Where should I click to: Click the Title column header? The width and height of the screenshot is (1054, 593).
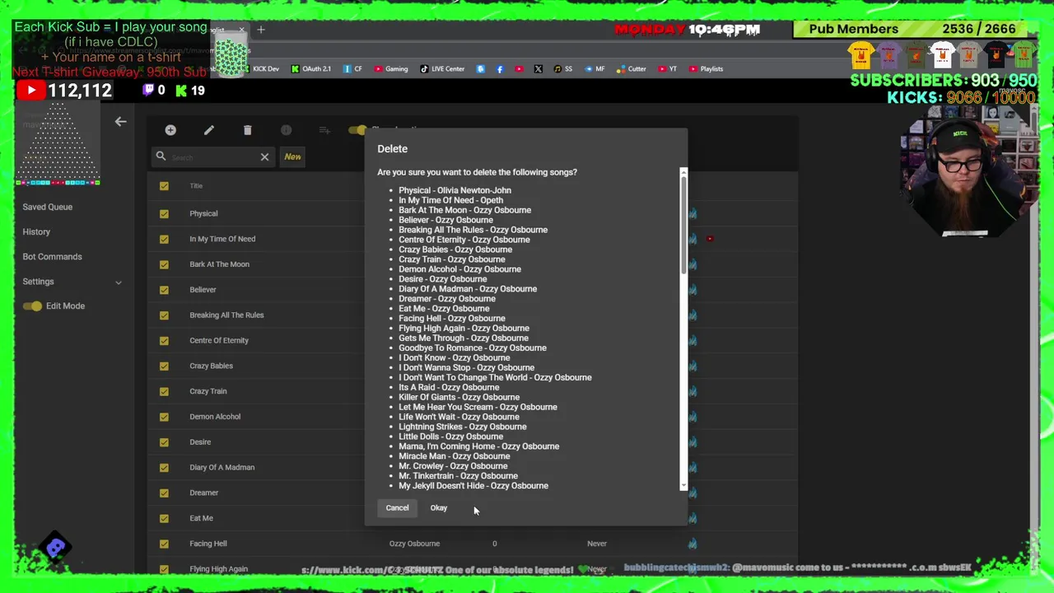(196, 186)
